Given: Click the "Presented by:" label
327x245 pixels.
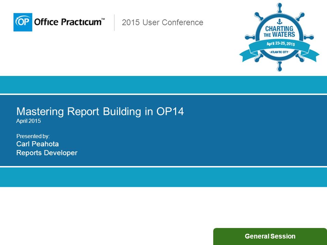Looking at the screenshot, I should 33,136.
